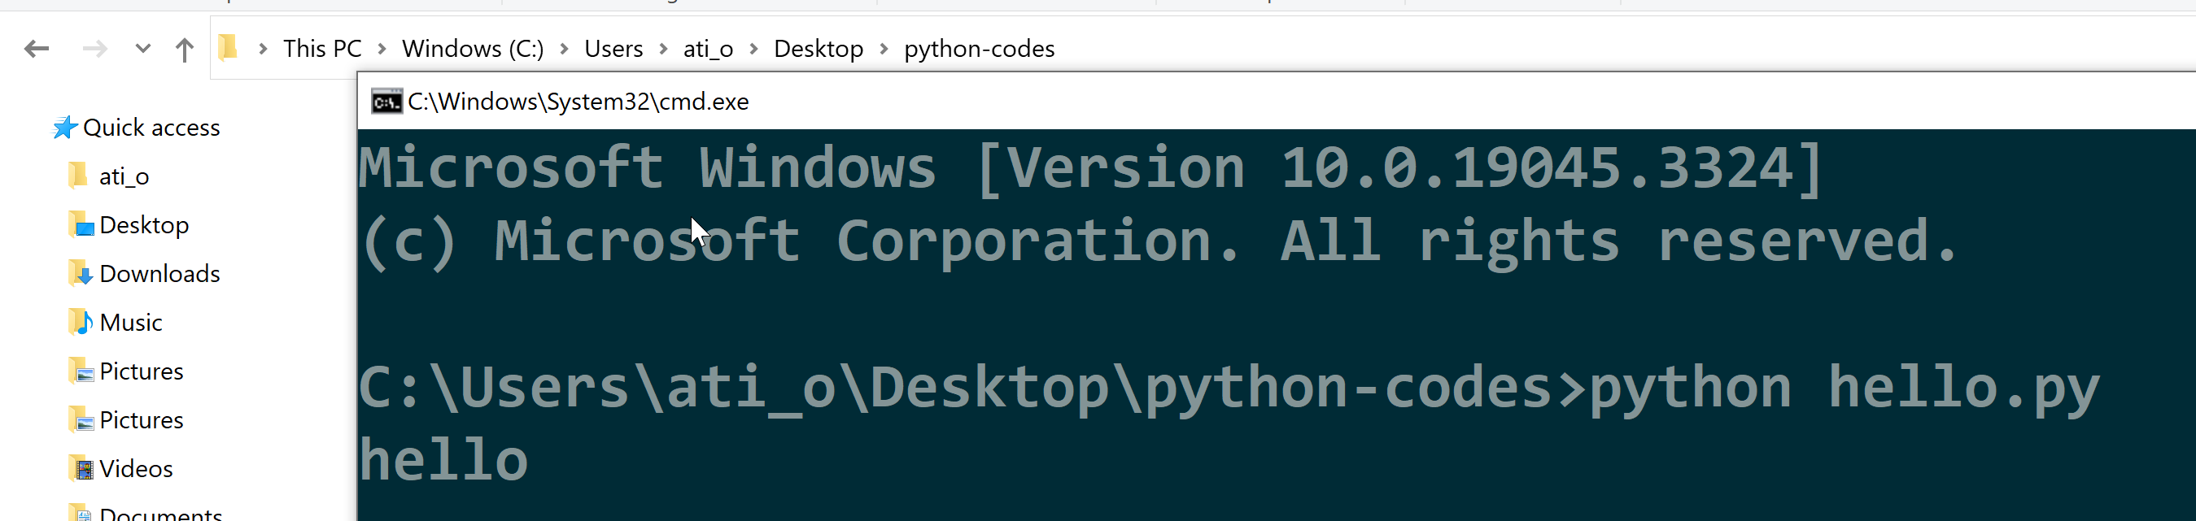The height and width of the screenshot is (521, 2196).
Task: Click python-codes in the address bar
Action: pos(980,49)
